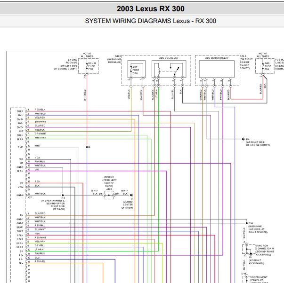Click the 2003 Lexus RX 300 title
The width and height of the screenshot is (284, 283).
click(151, 8)
